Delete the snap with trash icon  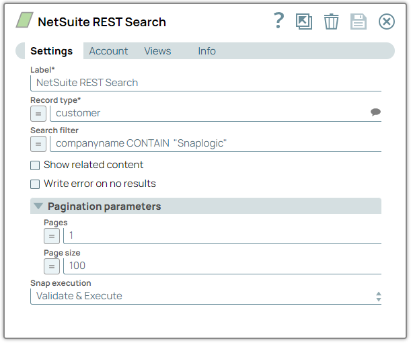(332, 22)
